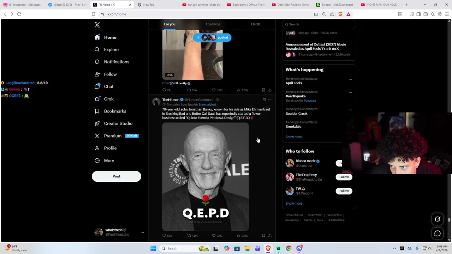Image resolution: width=452 pixels, height=254 pixels.
Task: Like the video post with 6.9K likes
Action: (217, 90)
